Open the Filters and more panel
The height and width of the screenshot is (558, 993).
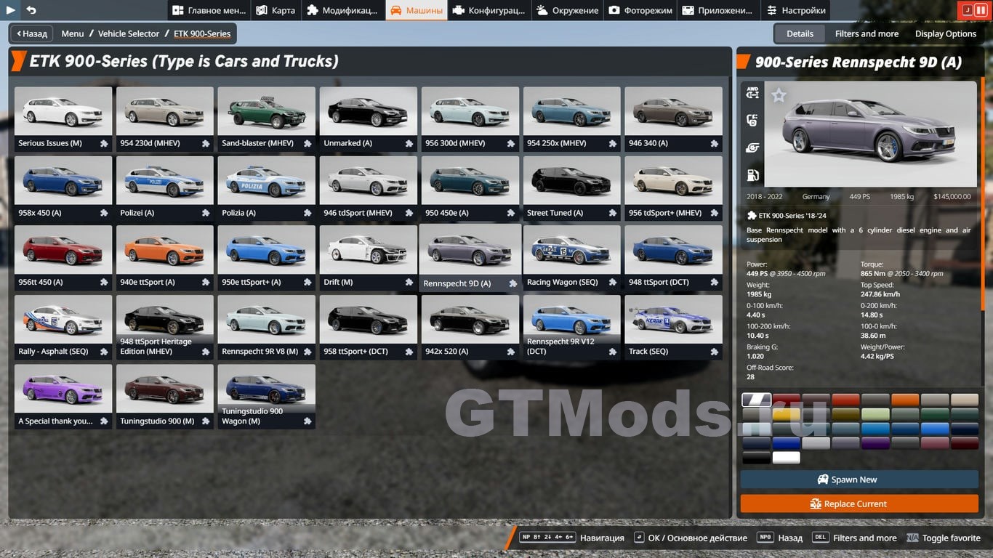pyautogui.click(x=867, y=33)
